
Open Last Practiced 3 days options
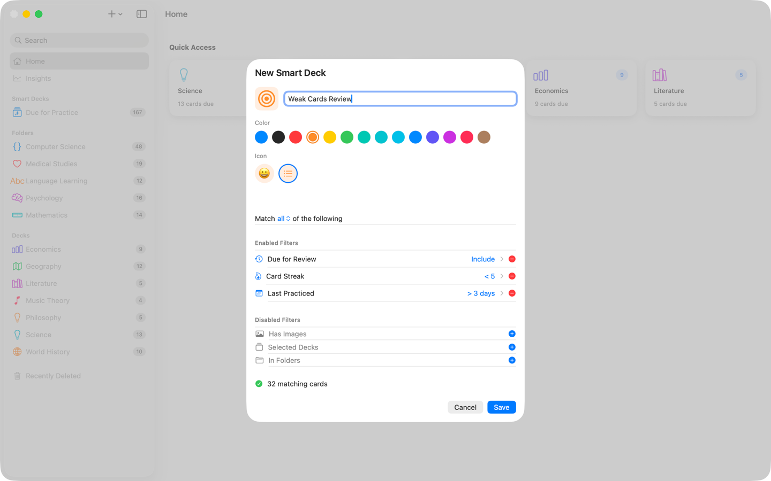tap(486, 293)
